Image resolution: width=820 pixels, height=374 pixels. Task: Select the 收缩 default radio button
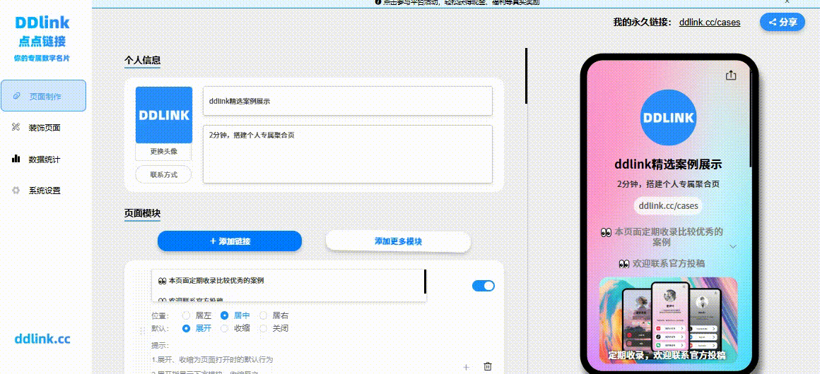tap(224, 329)
